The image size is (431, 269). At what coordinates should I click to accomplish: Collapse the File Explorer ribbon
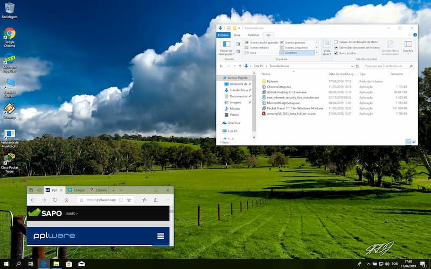tap(409, 35)
